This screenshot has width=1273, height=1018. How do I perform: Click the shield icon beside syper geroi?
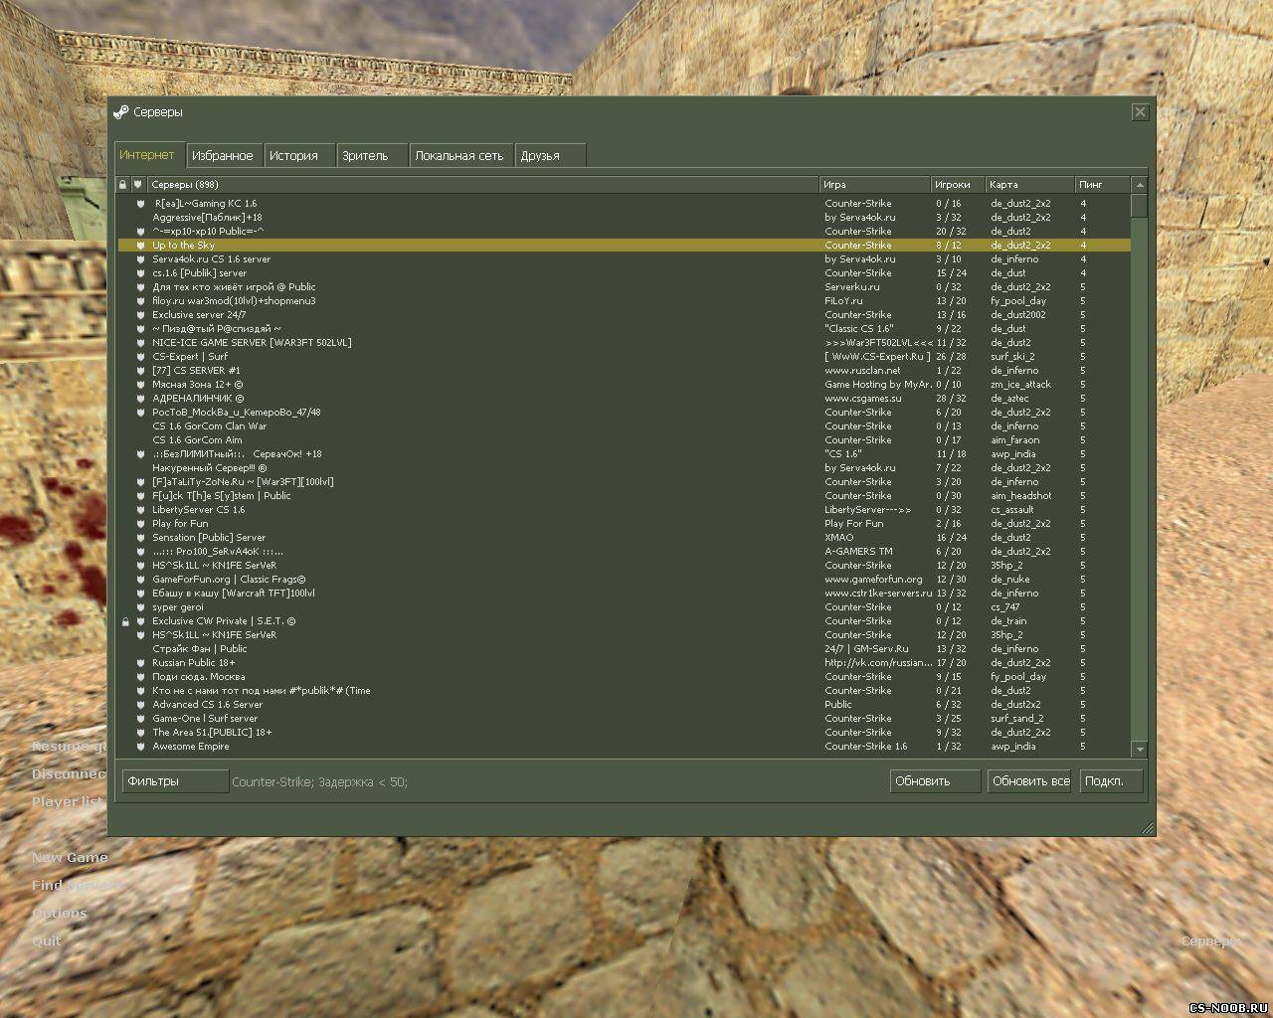[140, 607]
